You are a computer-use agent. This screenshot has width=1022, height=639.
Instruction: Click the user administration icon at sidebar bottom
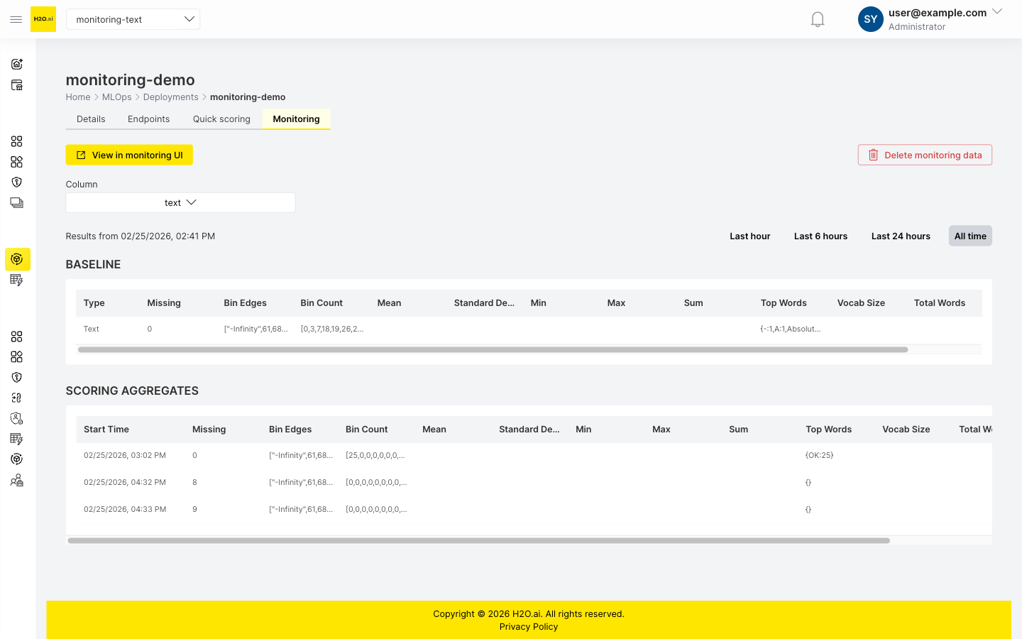coord(16,480)
